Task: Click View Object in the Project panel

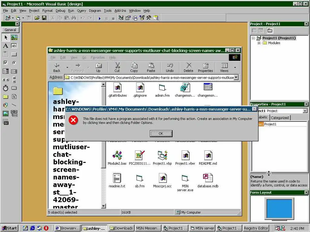Action: 261,31
